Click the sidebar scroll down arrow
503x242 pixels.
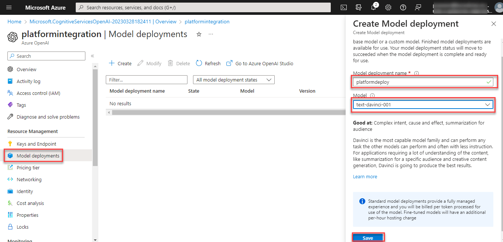[x=95, y=239]
